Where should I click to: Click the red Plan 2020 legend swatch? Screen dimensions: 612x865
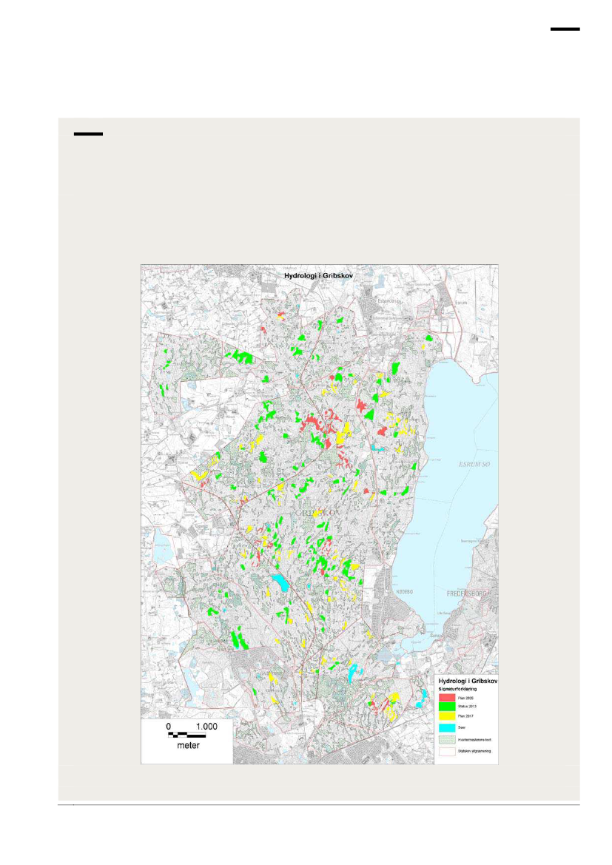pos(446,698)
